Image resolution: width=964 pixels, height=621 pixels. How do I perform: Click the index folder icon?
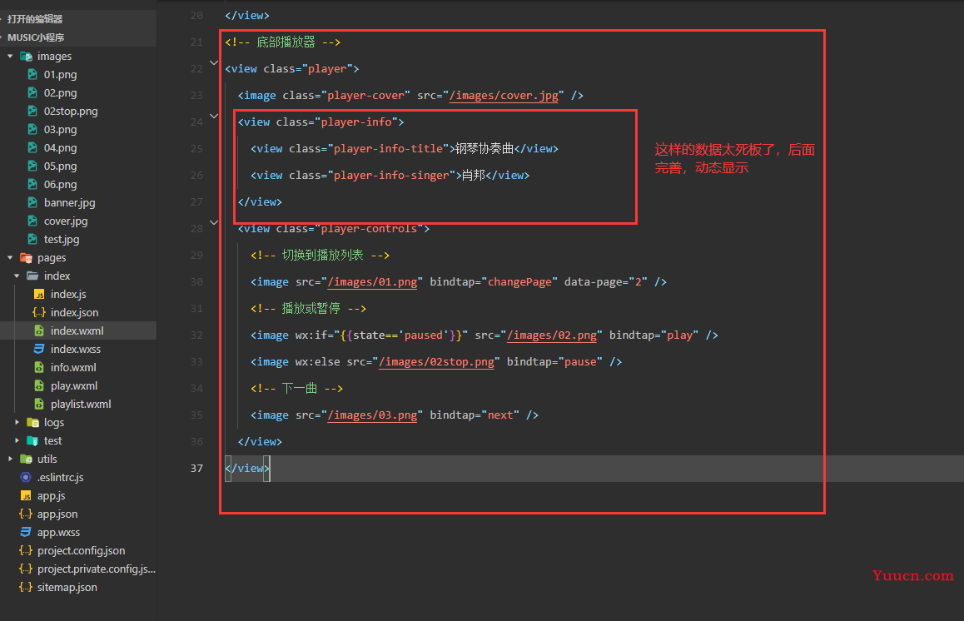(x=32, y=276)
